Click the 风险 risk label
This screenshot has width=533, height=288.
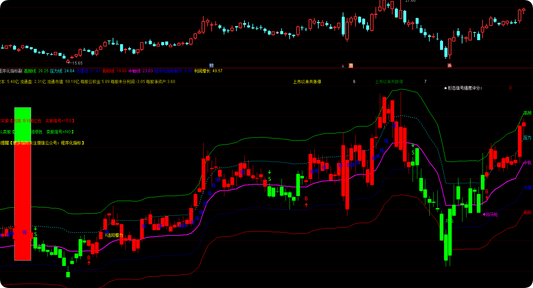pyautogui.click(x=450, y=221)
